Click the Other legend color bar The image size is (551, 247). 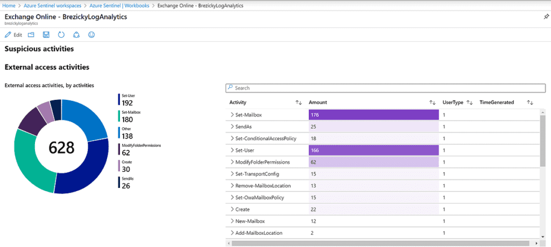click(119, 133)
